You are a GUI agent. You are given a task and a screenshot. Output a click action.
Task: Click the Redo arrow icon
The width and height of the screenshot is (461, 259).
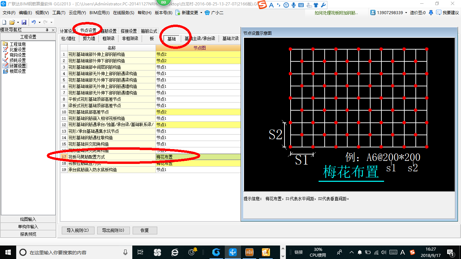coord(45,22)
